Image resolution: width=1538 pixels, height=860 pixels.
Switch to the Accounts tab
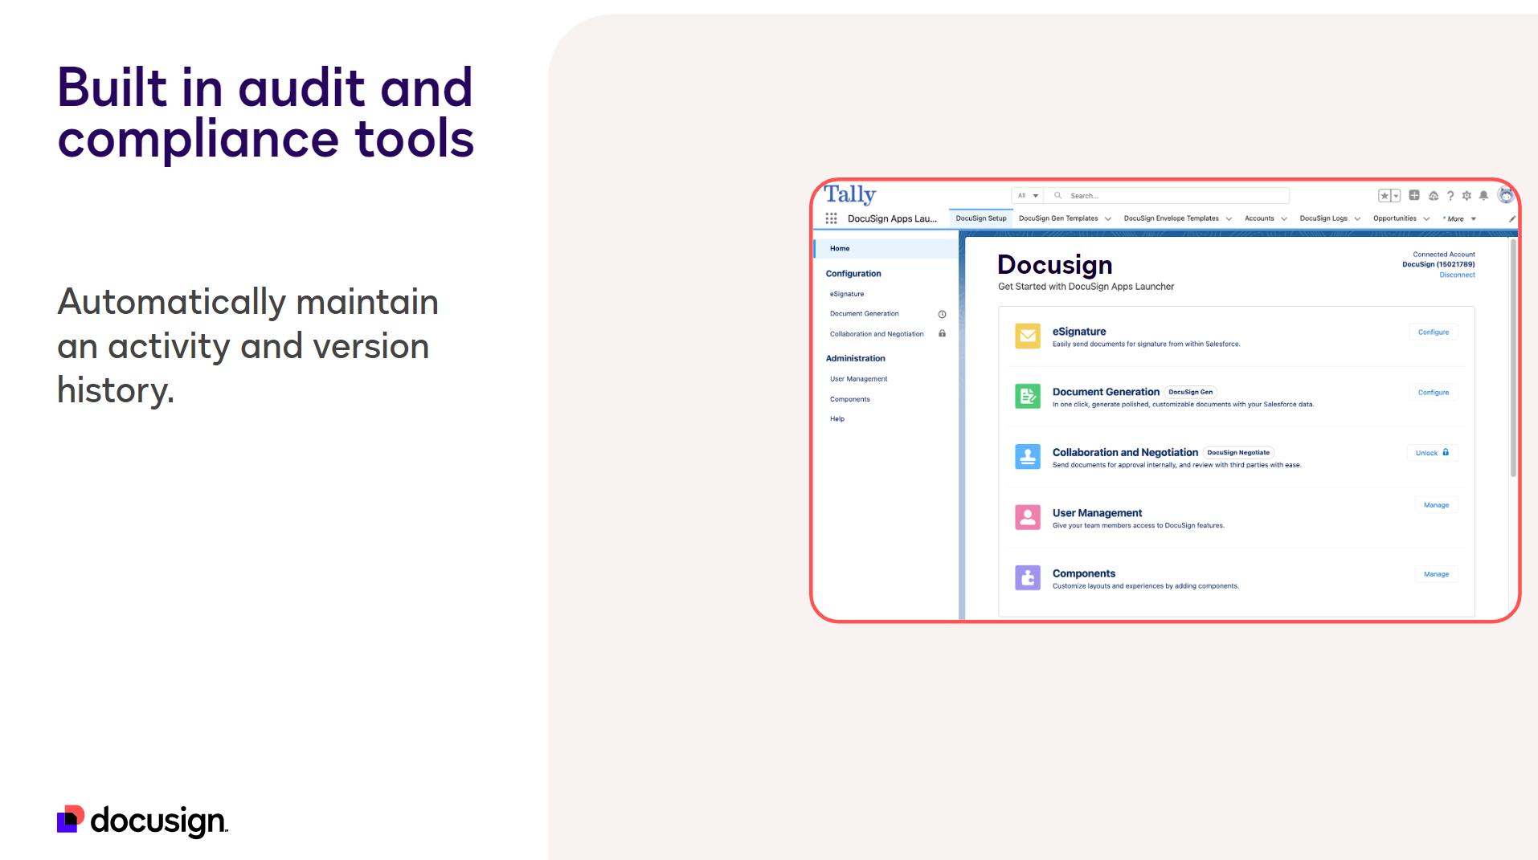(1259, 218)
